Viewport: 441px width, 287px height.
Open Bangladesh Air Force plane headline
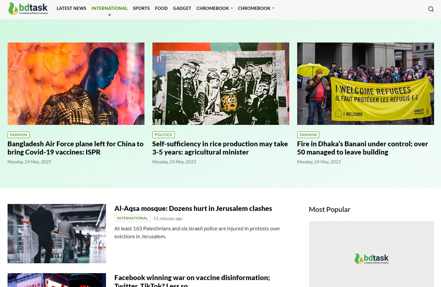pyautogui.click(x=76, y=148)
